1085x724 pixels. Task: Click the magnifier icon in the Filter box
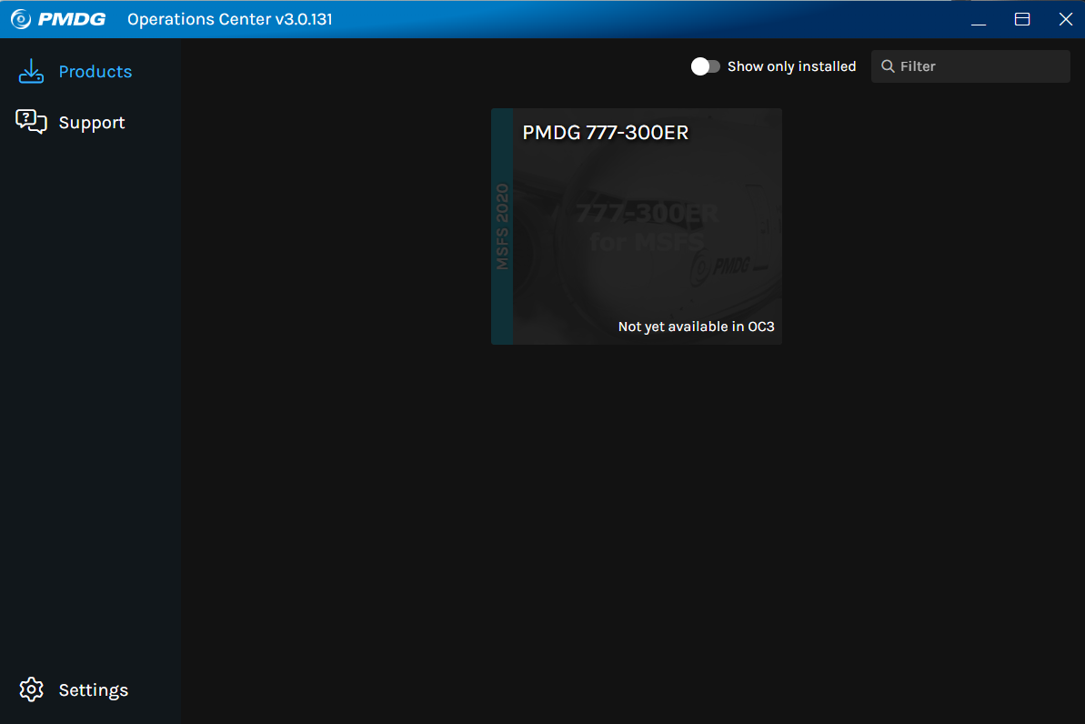coord(889,65)
